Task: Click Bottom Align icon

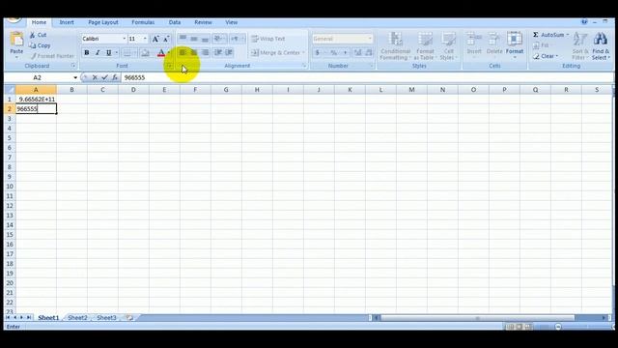Action: [x=205, y=39]
